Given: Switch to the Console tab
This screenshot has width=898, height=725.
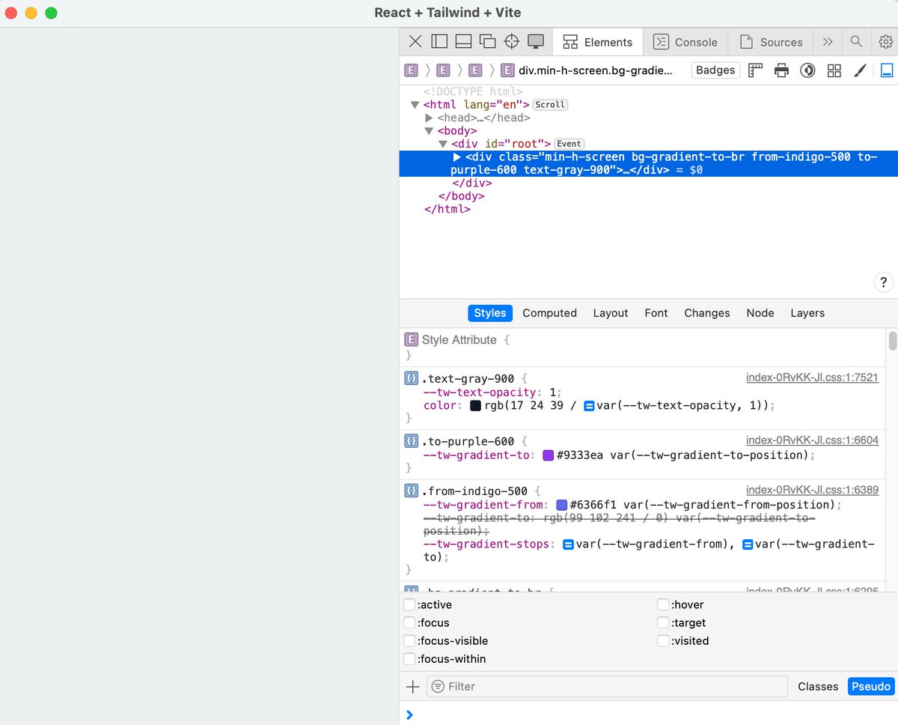Looking at the screenshot, I should click(x=685, y=42).
